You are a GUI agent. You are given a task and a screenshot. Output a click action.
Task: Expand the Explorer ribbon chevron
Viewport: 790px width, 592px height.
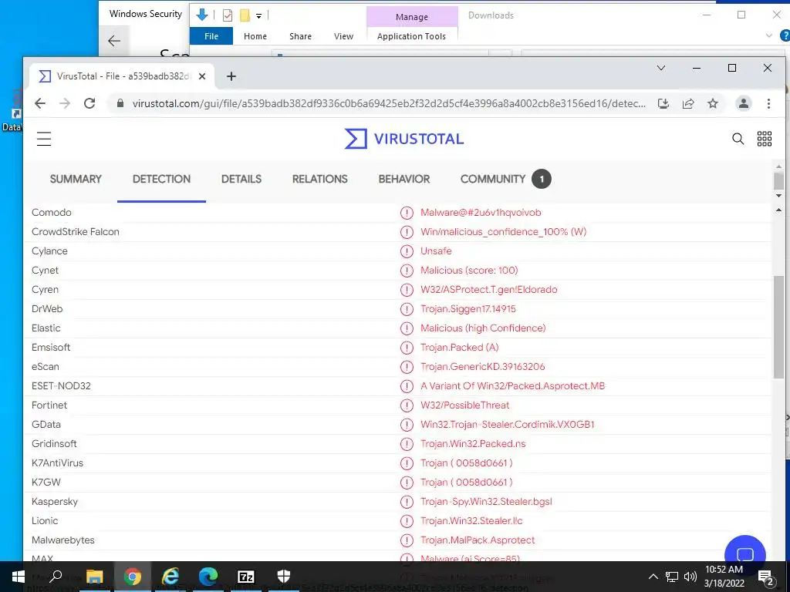pyautogui.click(x=769, y=35)
